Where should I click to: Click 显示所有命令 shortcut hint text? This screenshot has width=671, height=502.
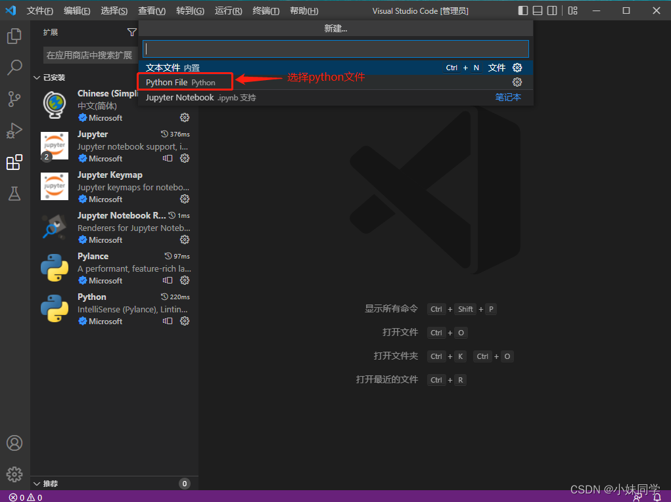click(x=391, y=308)
